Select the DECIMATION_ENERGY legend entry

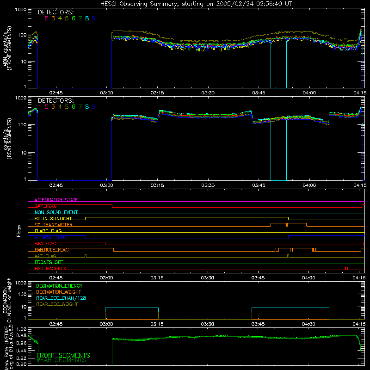[60, 286]
